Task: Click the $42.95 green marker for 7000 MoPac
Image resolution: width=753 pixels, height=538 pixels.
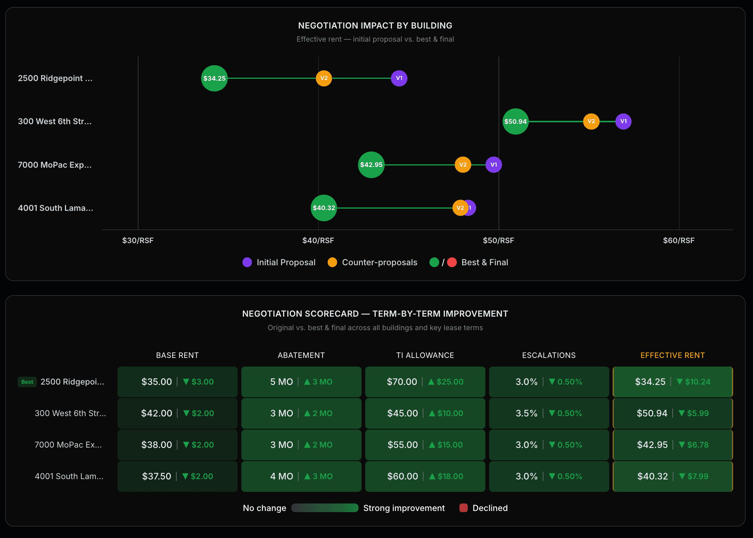Action: pyautogui.click(x=371, y=165)
